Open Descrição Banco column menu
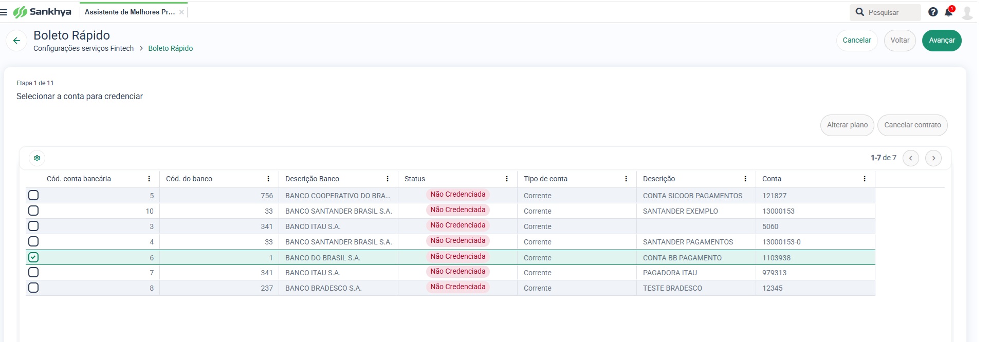Screen dimensions: 991x342 (388, 179)
